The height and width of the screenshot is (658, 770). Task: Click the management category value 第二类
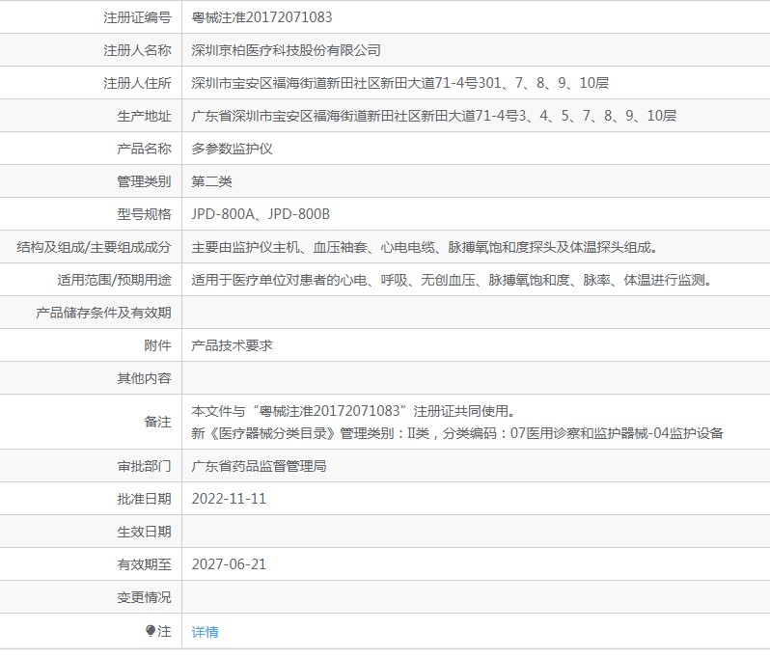coord(211,181)
